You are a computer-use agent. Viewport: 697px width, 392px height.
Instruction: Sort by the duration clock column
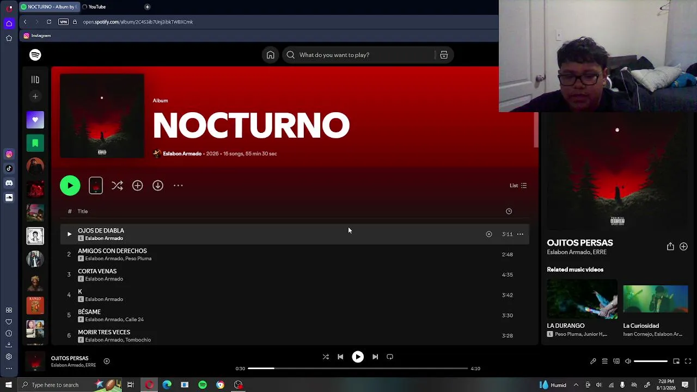[509, 211]
